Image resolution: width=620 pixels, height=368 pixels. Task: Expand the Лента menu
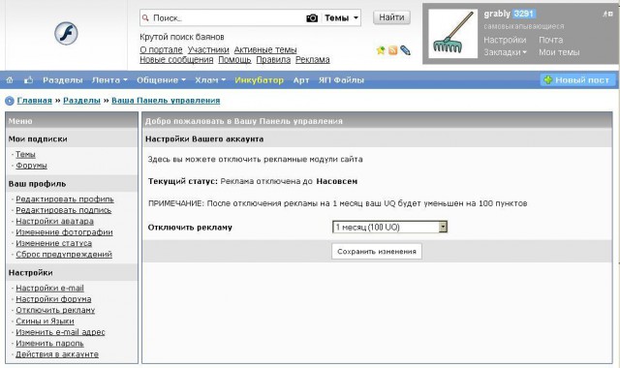click(x=109, y=80)
